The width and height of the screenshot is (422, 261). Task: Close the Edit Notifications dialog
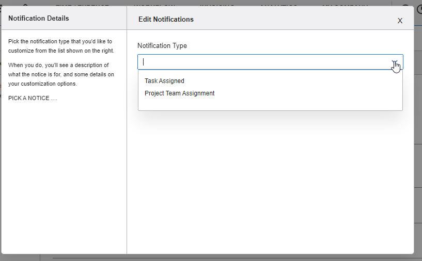point(399,21)
